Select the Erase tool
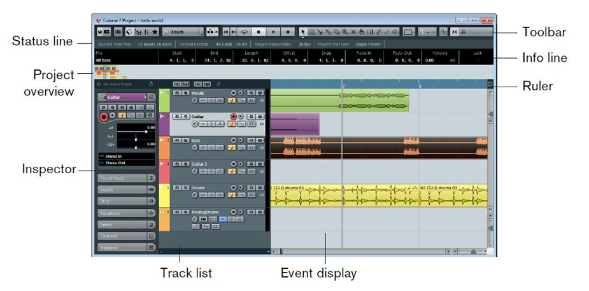This screenshot has height=291, width=589. point(337,32)
